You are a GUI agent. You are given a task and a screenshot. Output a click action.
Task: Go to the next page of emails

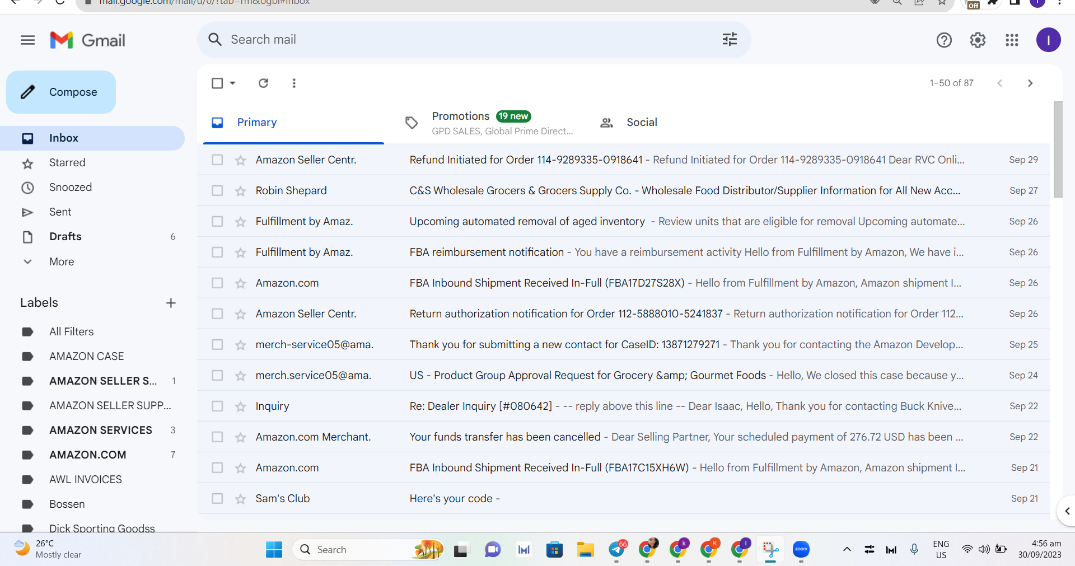(1030, 83)
